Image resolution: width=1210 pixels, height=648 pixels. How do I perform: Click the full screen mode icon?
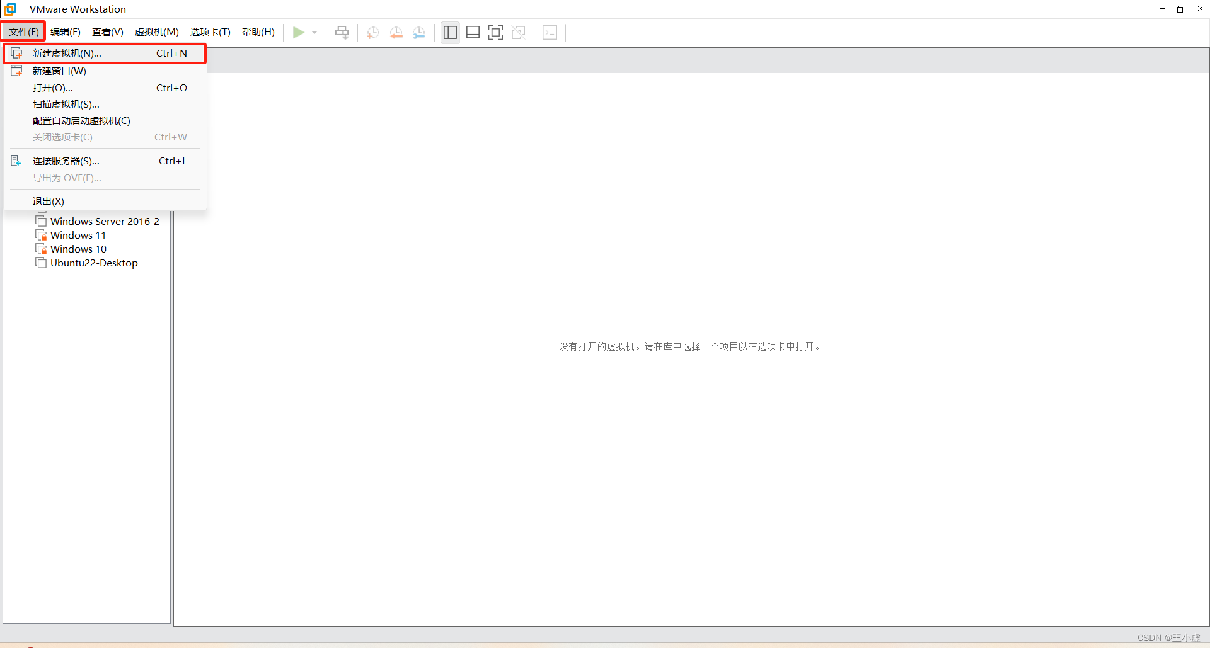tap(496, 32)
